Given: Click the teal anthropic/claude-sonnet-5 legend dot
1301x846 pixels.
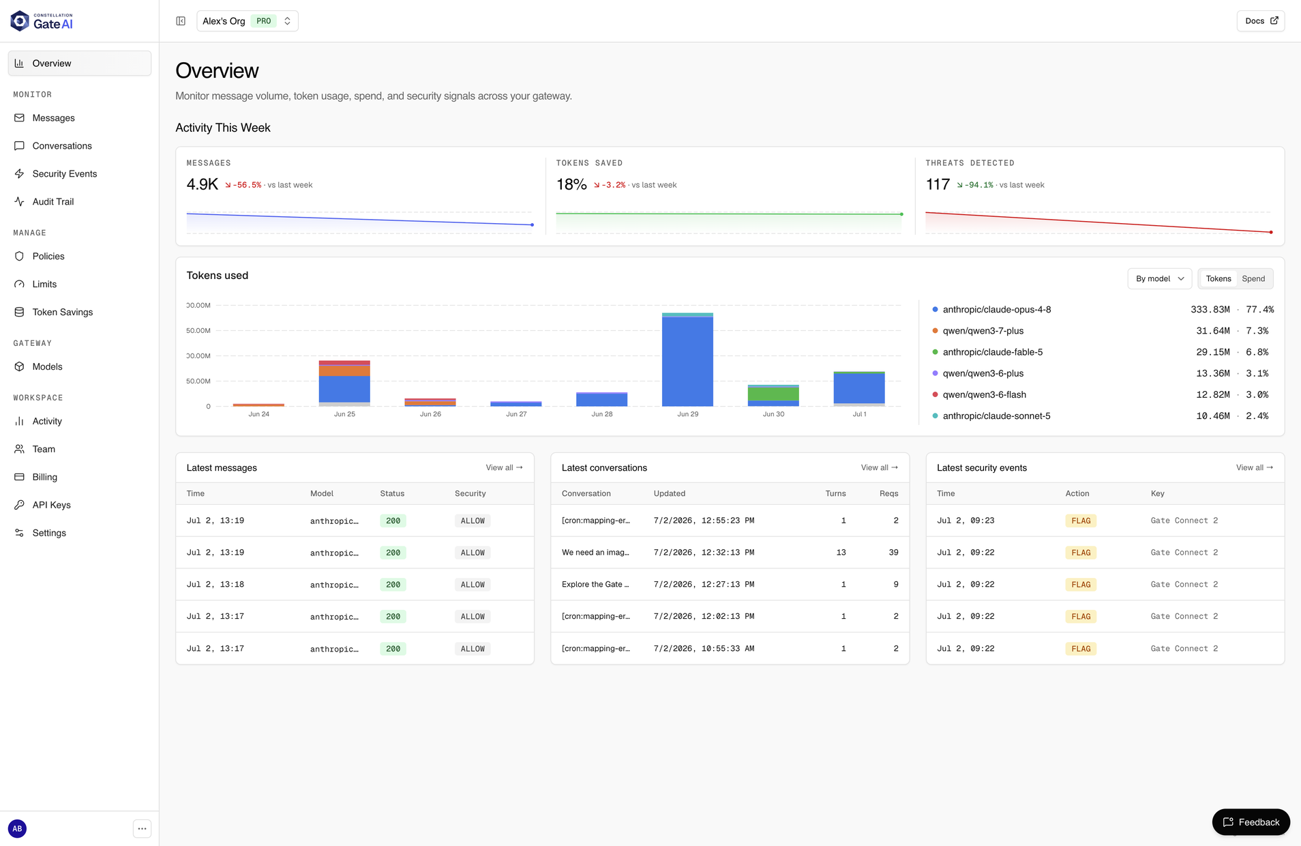Looking at the screenshot, I should [x=935, y=416].
